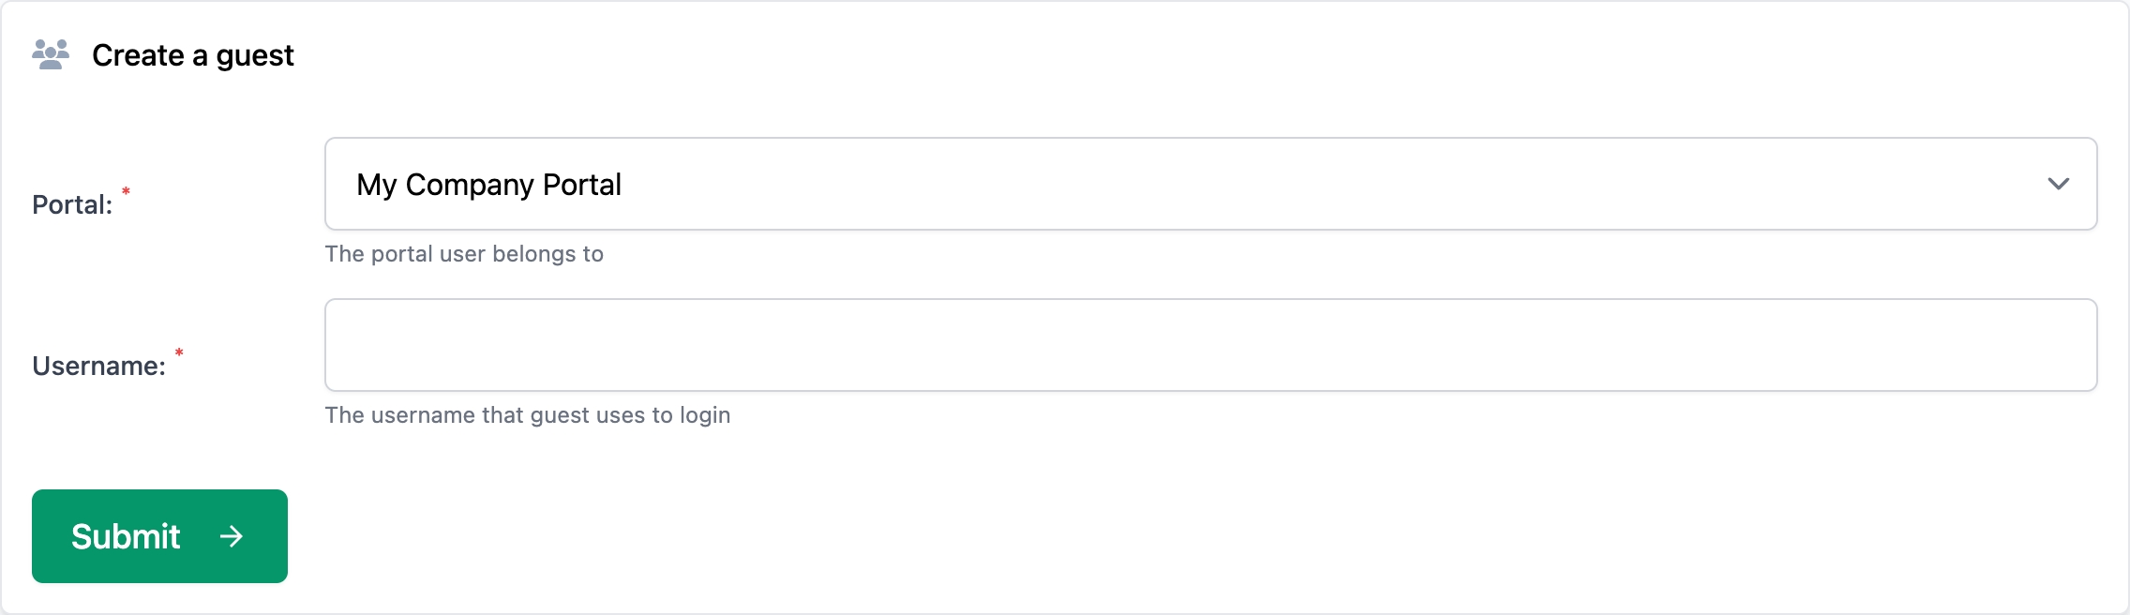Click the Username required asterisk

pyautogui.click(x=179, y=353)
